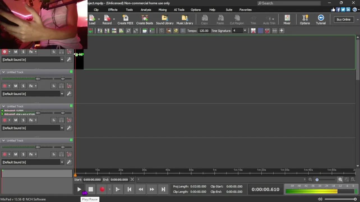Click the Auto Trim icon

click(269, 20)
